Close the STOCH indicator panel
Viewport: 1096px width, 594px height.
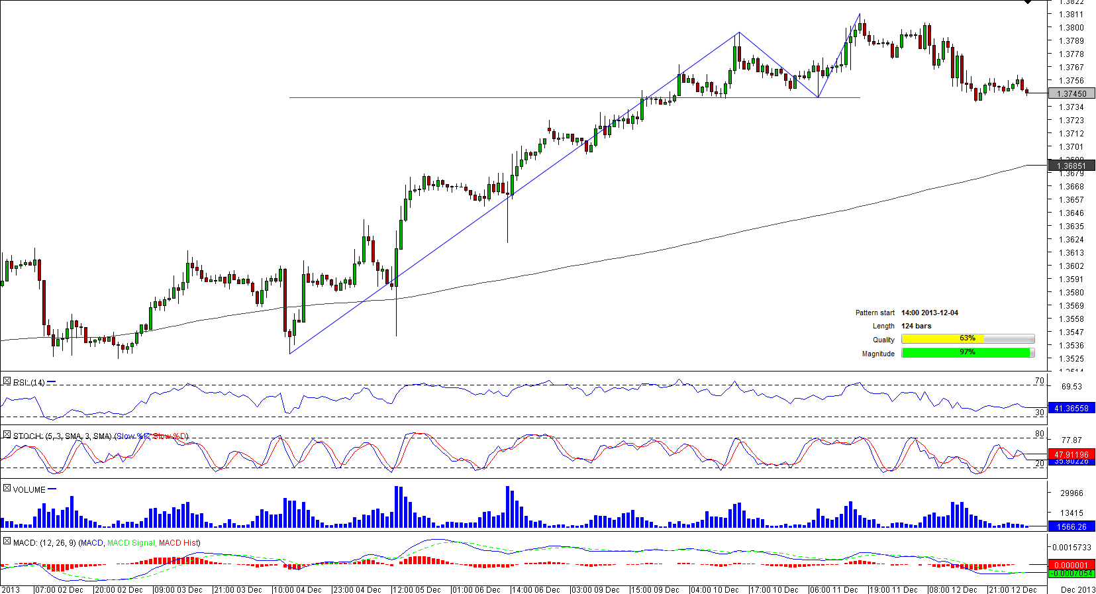tap(7, 435)
